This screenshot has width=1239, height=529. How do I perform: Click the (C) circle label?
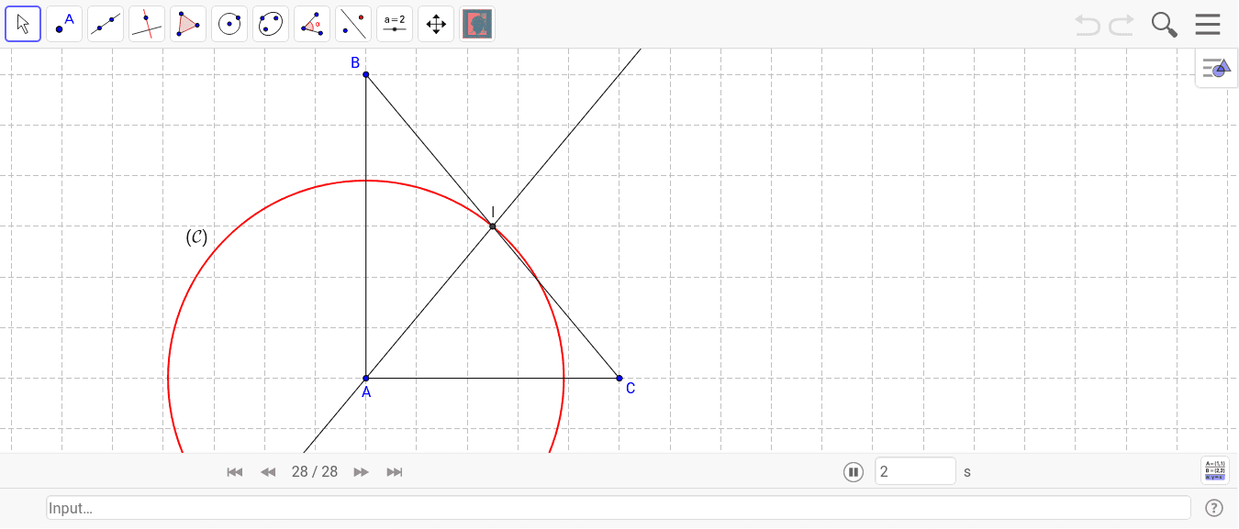(196, 237)
